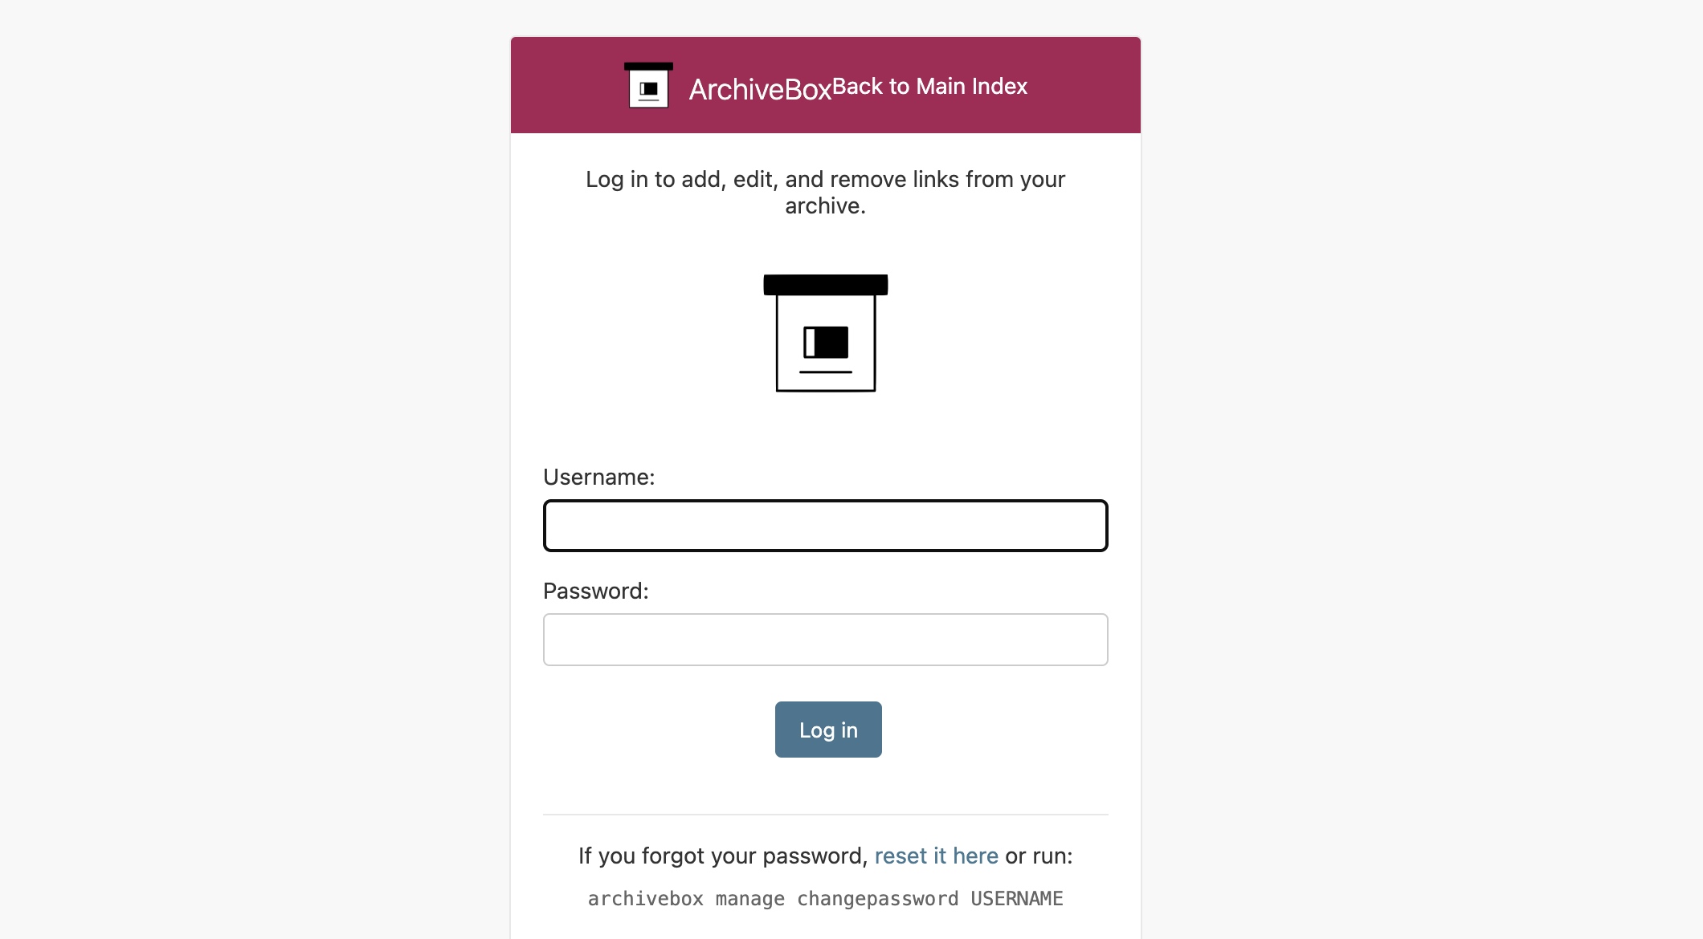1703x939 pixels.
Task: Click the black rectangle inside large logo
Action: (x=827, y=342)
